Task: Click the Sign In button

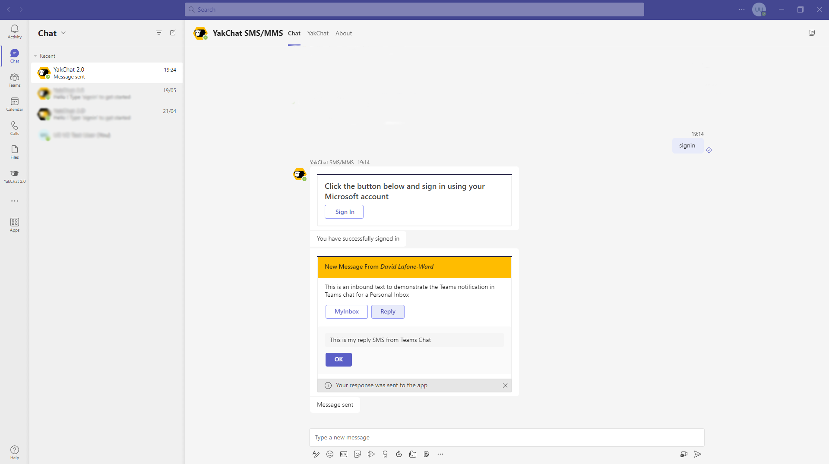Action: click(344, 212)
